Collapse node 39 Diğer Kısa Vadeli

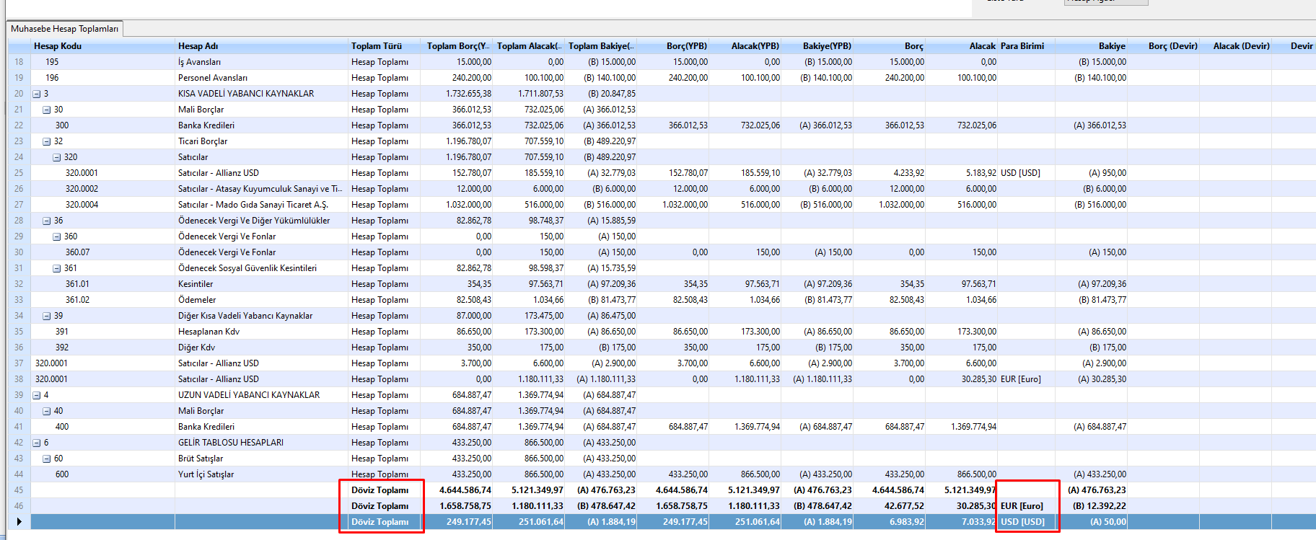click(x=47, y=316)
